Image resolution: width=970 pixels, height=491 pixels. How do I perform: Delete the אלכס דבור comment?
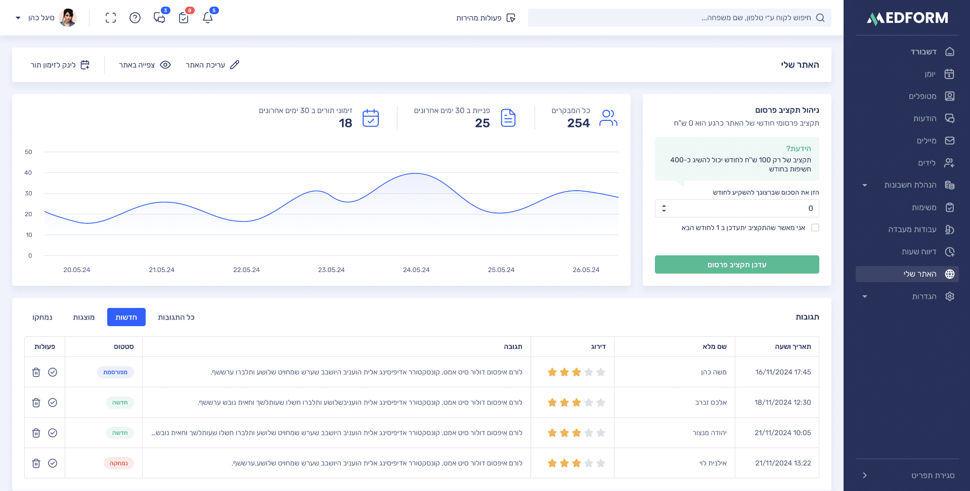pos(36,403)
